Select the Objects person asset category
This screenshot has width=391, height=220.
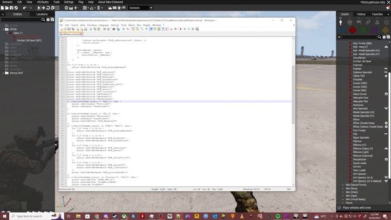click(x=341, y=22)
